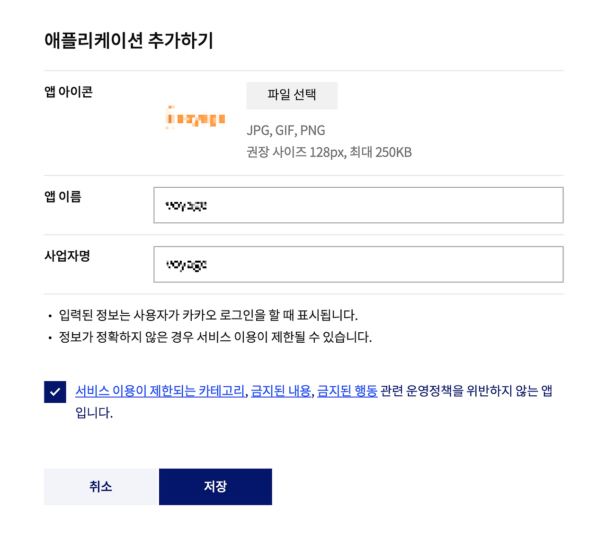
Task: Toggle the operation policy compliance checkmark
Action: tap(55, 391)
